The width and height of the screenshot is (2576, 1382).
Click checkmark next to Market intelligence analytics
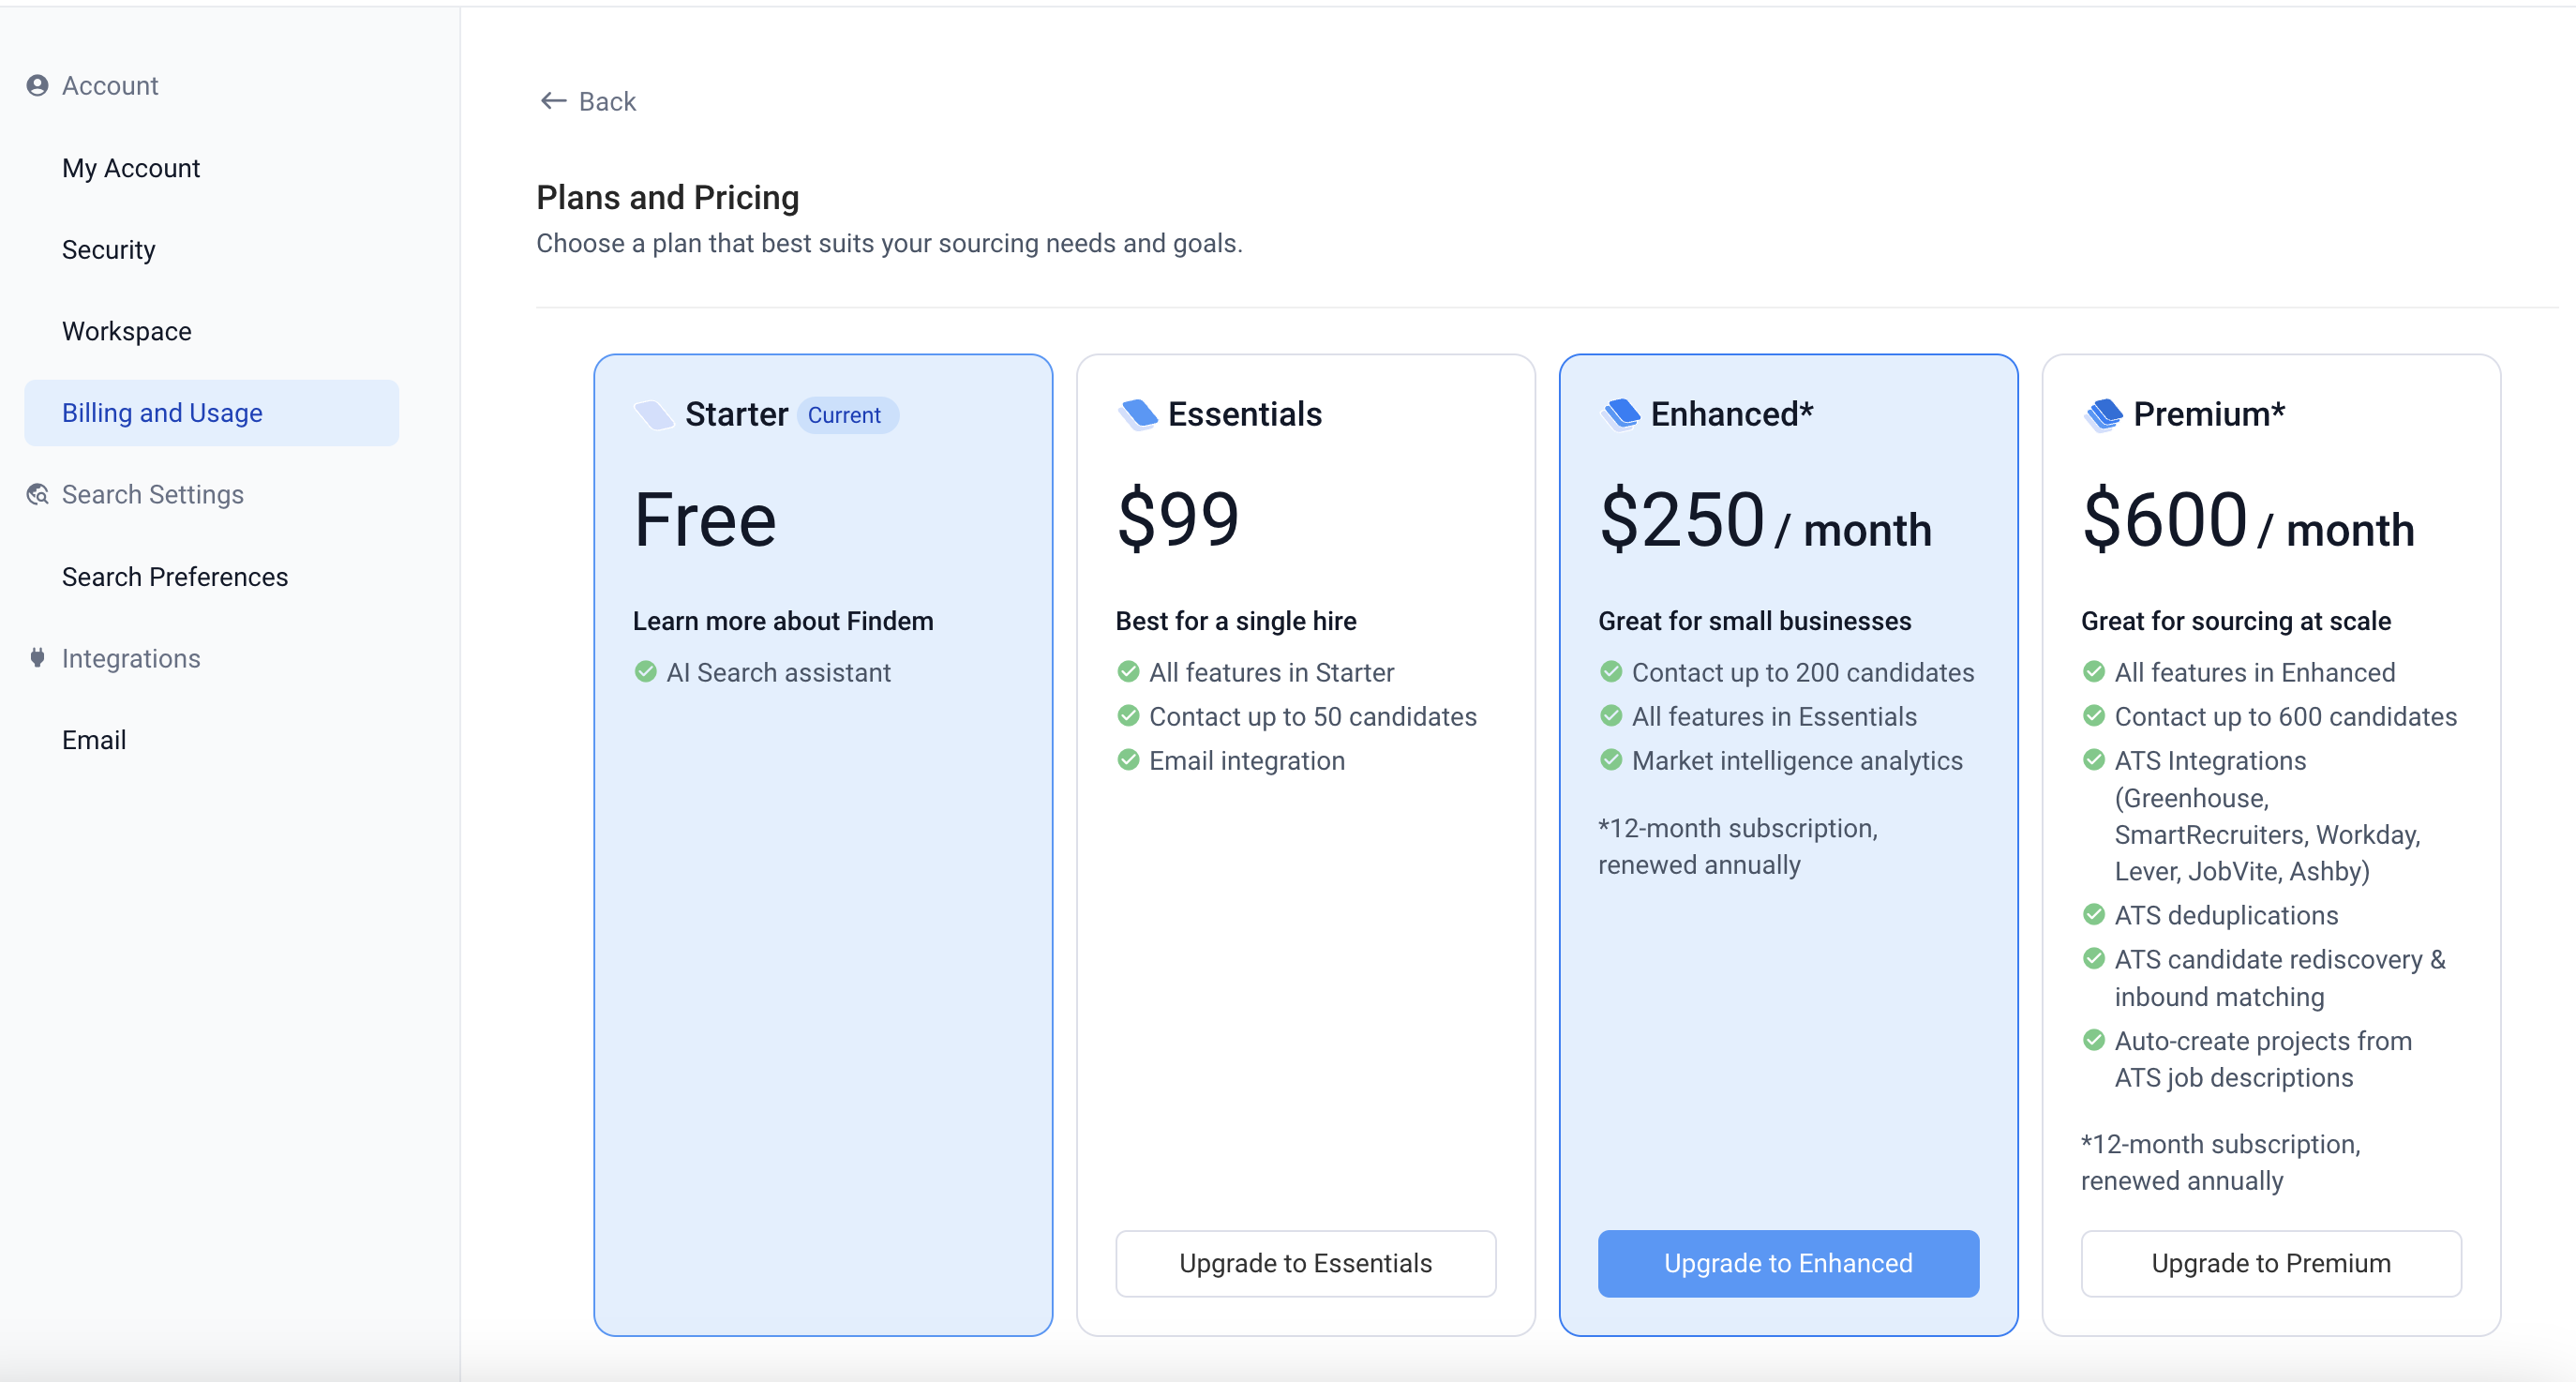click(1611, 760)
